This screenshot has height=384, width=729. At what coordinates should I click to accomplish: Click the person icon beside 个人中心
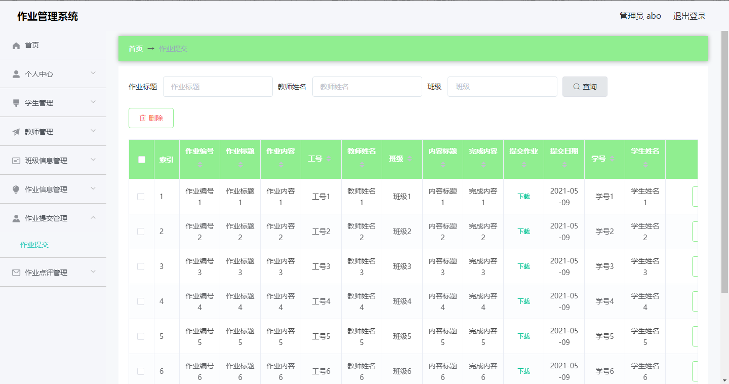click(x=16, y=74)
